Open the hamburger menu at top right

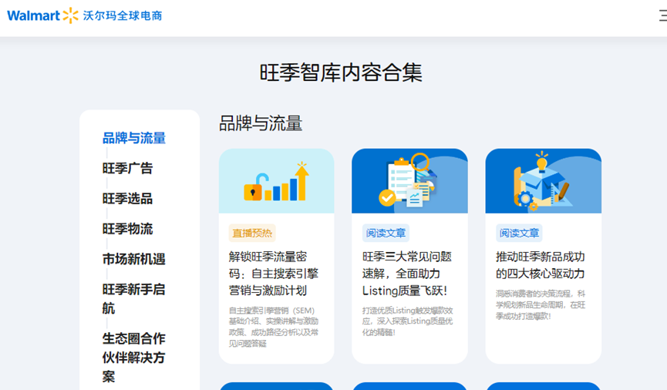(662, 15)
